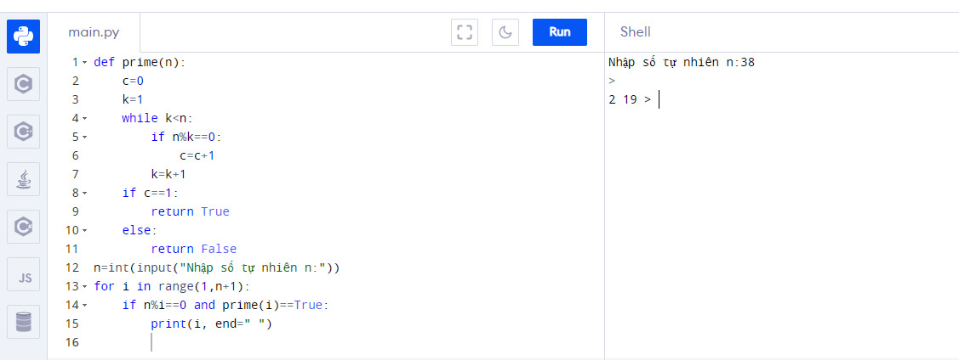Collapse the def prime(n) fold arrow on line 1
959x360 pixels.
click(x=84, y=63)
